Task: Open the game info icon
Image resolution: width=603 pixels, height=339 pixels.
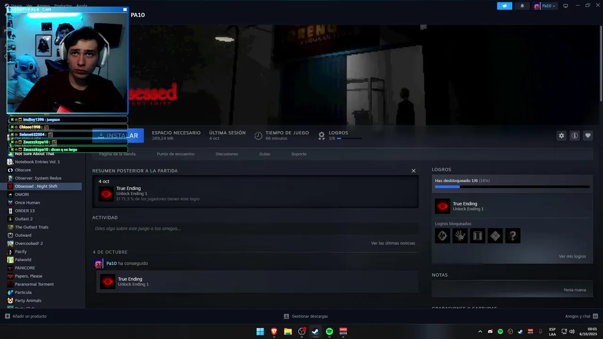Action: point(575,136)
